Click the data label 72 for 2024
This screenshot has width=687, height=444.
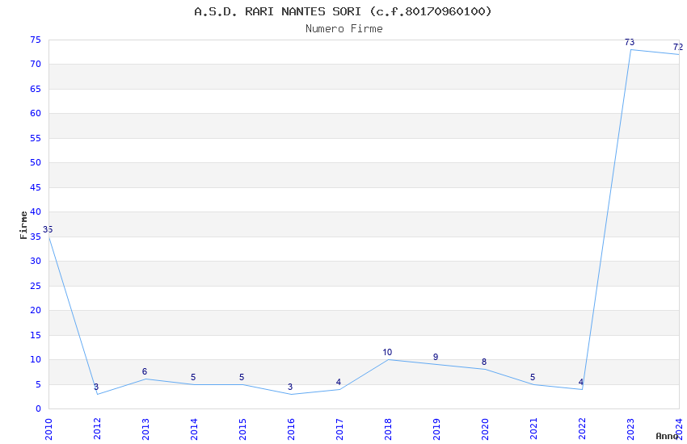pyautogui.click(x=678, y=47)
